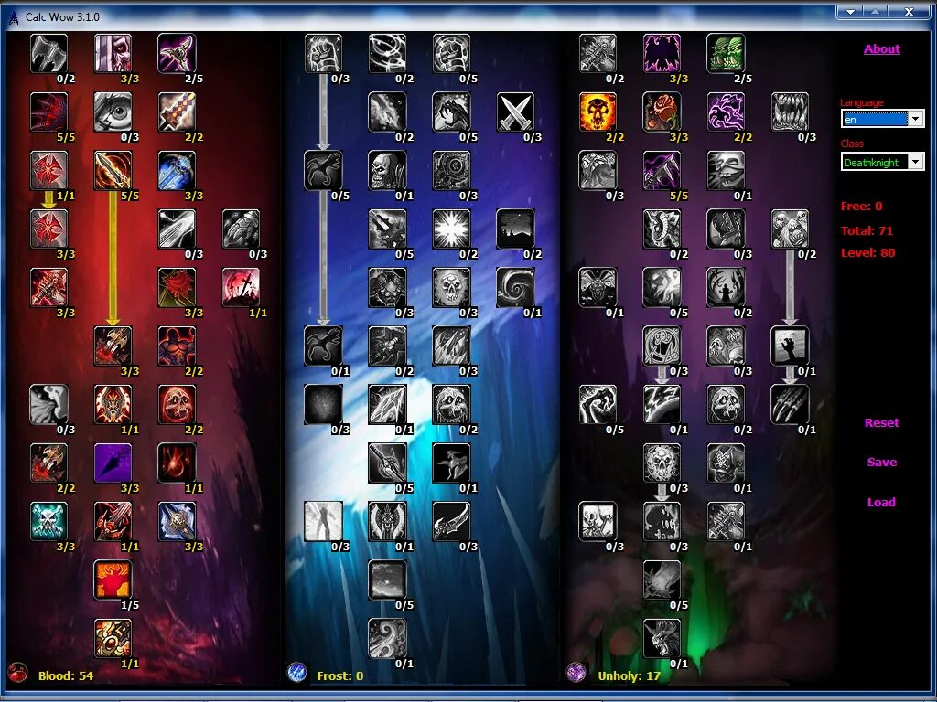This screenshot has height=702, width=937.
Task: Select the top-left fist talent showing 0/3 in Frost
Action: tap(323, 53)
